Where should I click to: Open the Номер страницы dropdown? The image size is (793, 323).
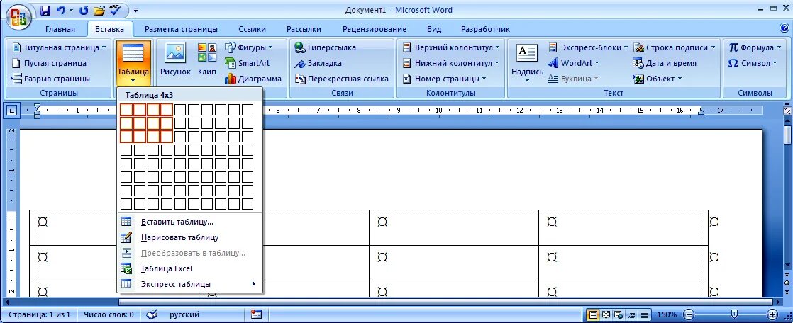pyautogui.click(x=444, y=79)
